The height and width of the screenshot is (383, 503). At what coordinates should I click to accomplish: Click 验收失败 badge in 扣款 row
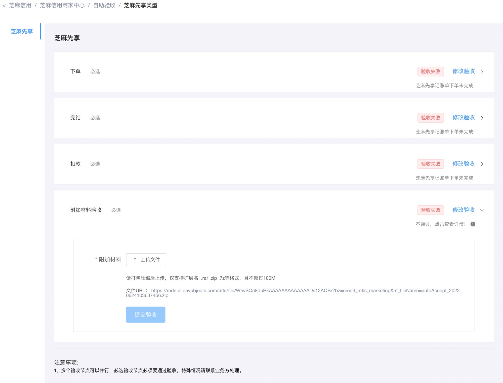[431, 164]
